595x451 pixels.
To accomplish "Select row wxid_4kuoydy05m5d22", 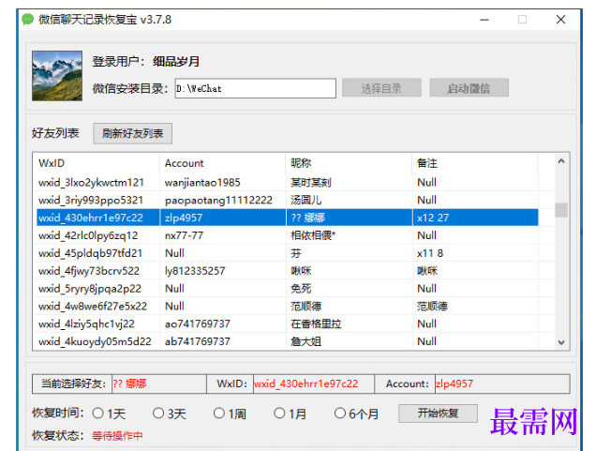I will click(x=288, y=341).
